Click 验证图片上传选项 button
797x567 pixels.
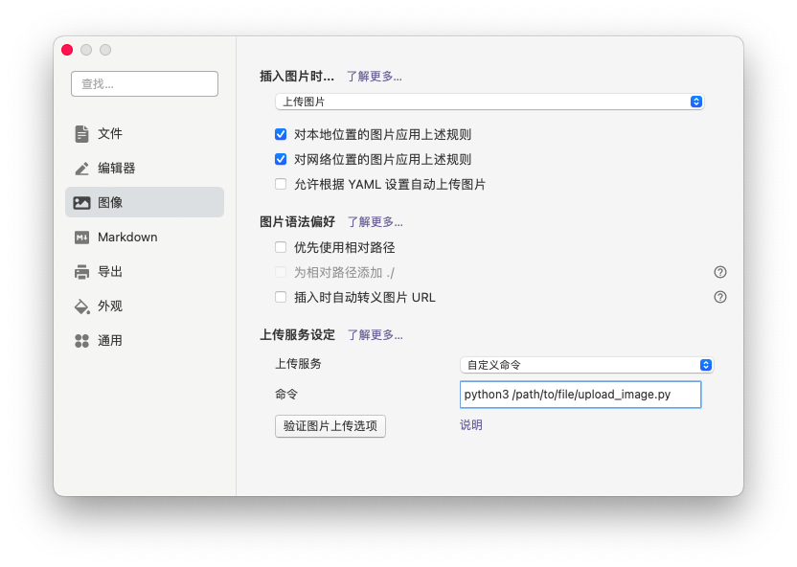point(330,426)
